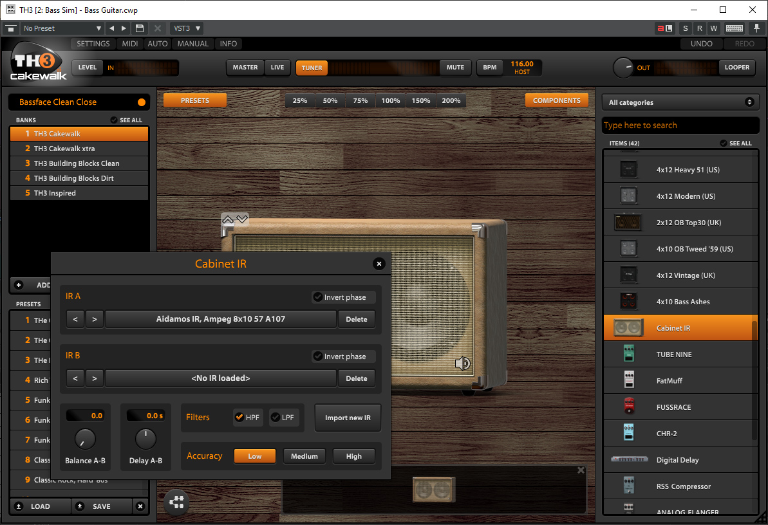Open the MANUAL tab
This screenshot has width=768, height=525.
pyautogui.click(x=193, y=44)
